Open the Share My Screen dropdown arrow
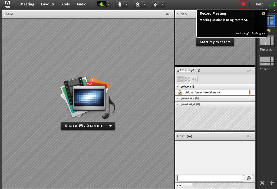The height and width of the screenshot is (189, 277). (x=111, y=126)
